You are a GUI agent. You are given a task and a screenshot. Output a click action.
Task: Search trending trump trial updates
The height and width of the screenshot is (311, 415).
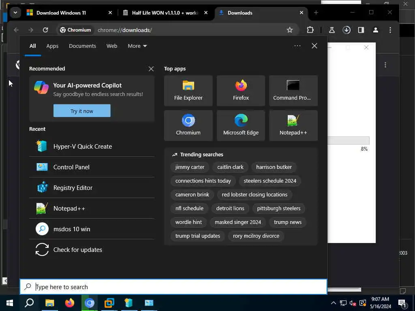[x=198, y=236]
